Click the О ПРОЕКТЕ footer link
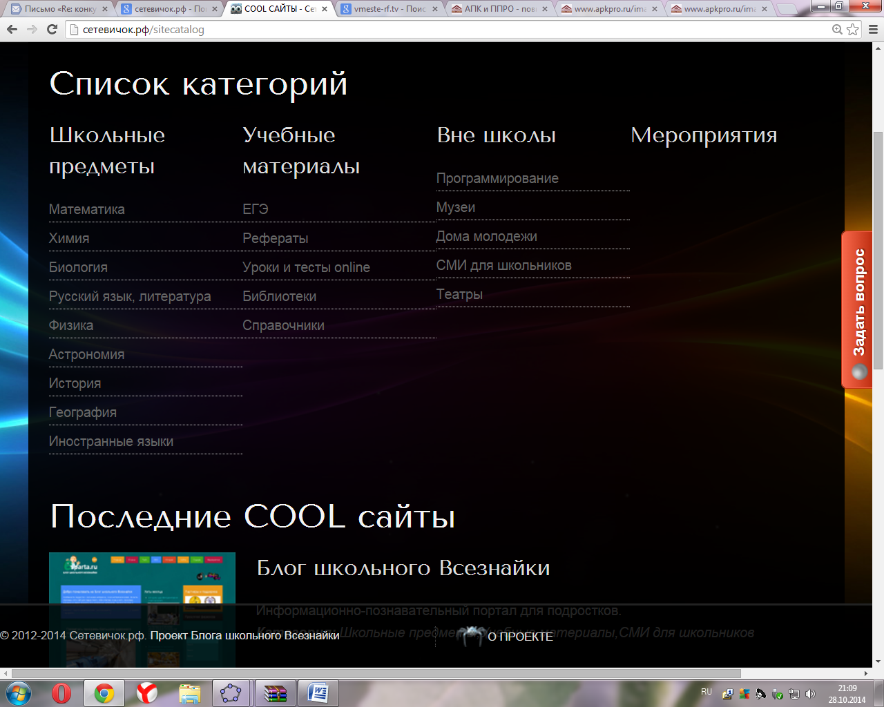Screen dimensions: 884x707 coord(520,637)
